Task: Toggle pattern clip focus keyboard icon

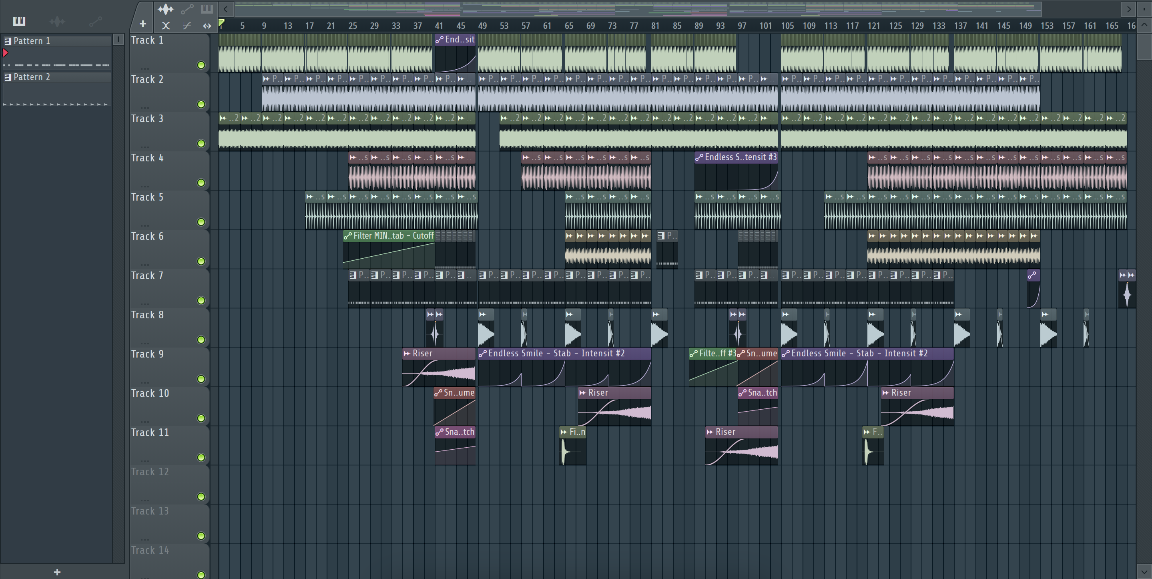Action: point(207,9)
